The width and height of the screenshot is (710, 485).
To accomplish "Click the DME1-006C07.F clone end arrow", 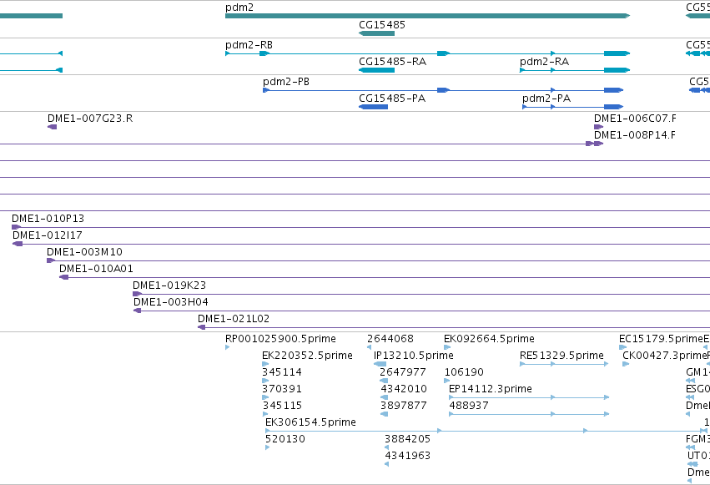I will coord(598,127).
